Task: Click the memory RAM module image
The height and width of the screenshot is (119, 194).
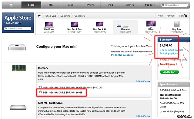Action: pos(19,68)
